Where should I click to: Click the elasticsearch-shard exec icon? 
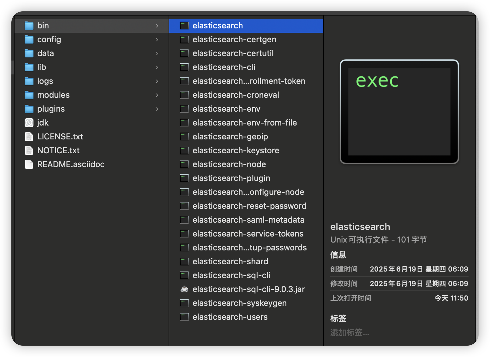[x=184, y=261]
